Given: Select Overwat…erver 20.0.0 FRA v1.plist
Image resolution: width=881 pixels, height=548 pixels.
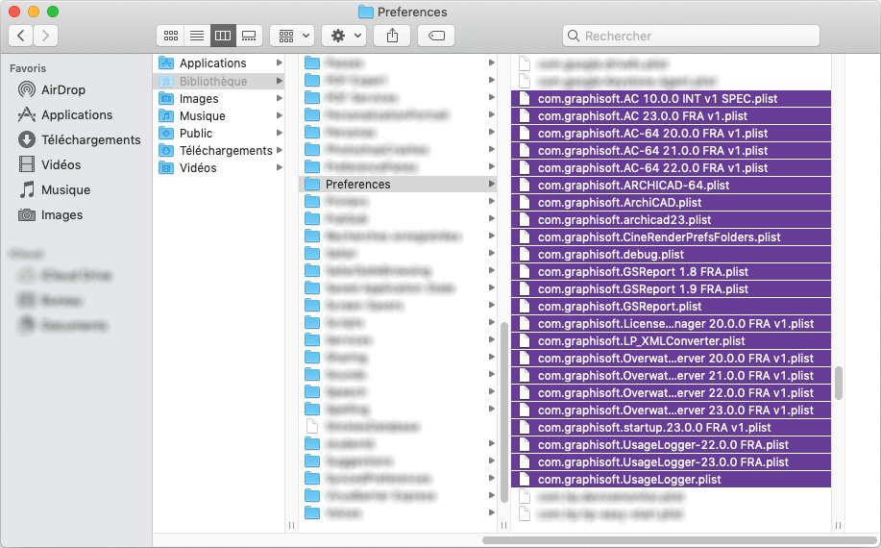Looking at the screenshot, I should pyautogui.click(x=671, y=359).
